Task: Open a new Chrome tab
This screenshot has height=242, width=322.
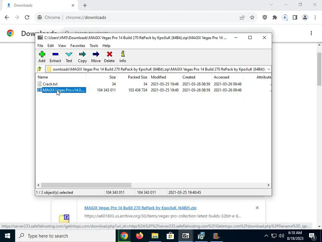Action: click(x=85, y=5)
